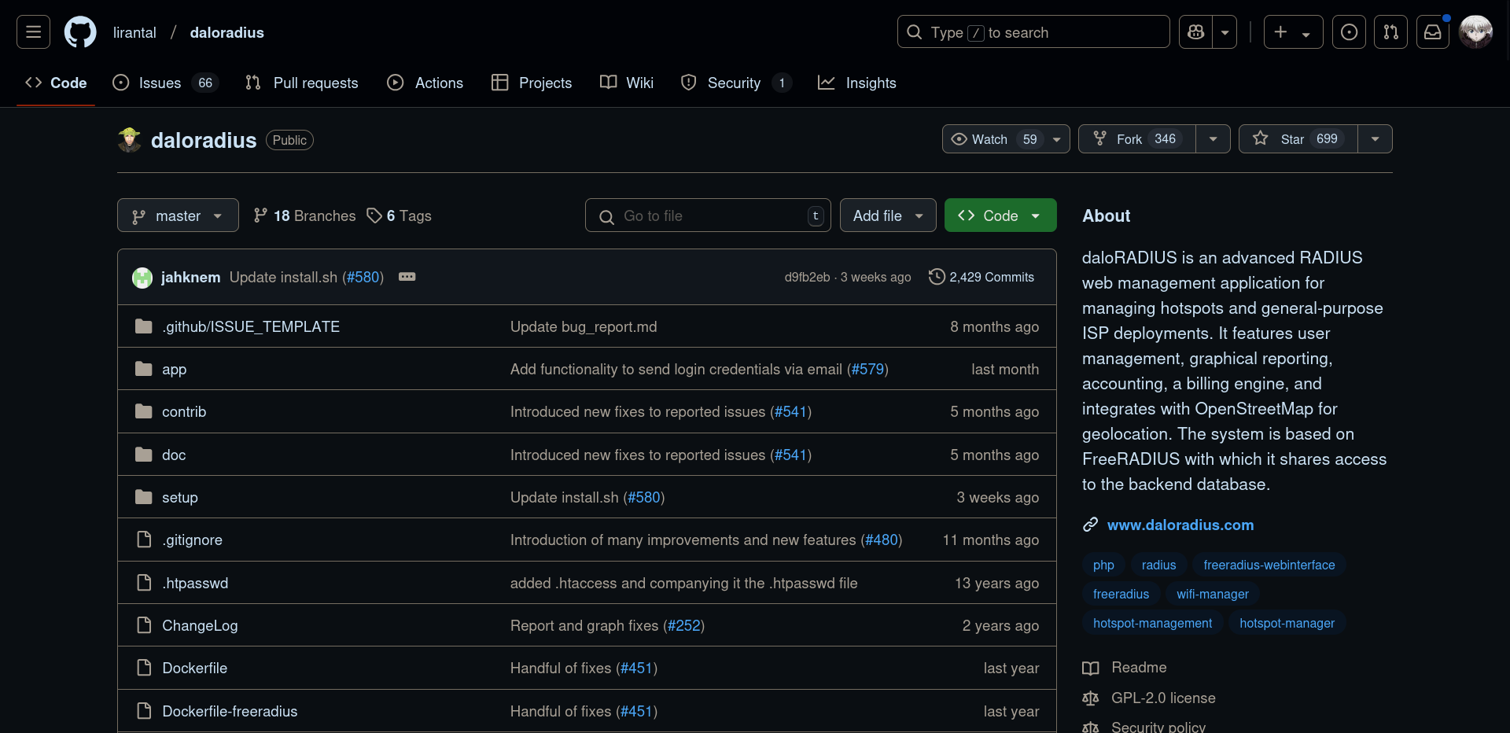Star the daloradius repository
This screenshot has width=1510, height=733.
[1298, 139]
